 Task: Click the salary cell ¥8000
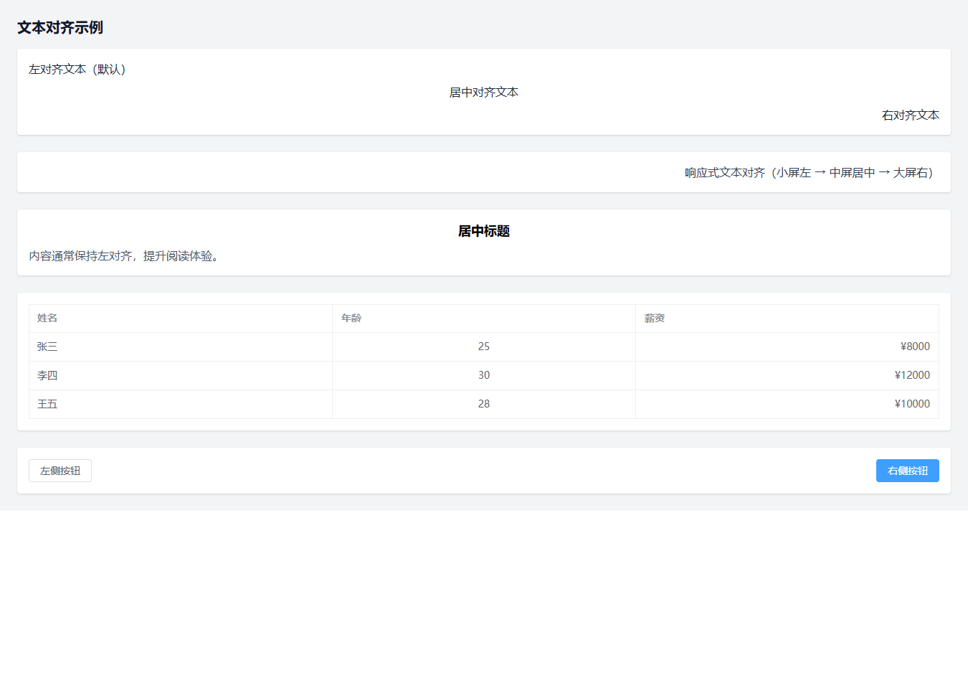tap(915, 347)
